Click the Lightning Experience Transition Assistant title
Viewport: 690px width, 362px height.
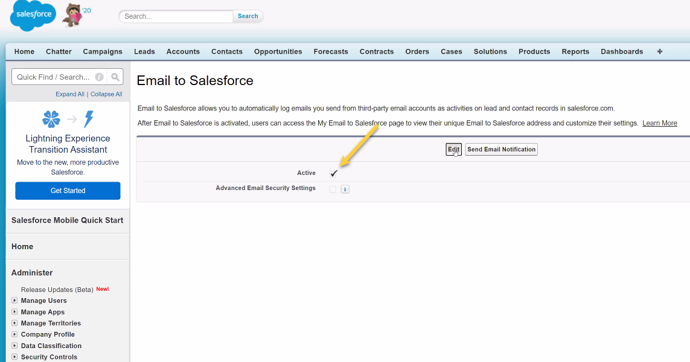tap(68, 144)
